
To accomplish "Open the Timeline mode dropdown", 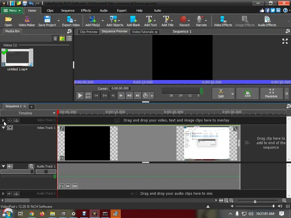I will point(54,113).
